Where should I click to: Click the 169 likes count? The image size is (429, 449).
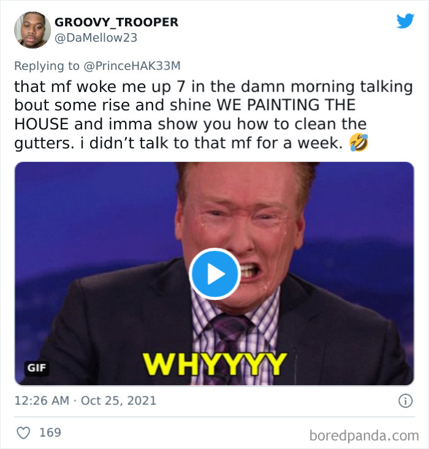point(50,432)
